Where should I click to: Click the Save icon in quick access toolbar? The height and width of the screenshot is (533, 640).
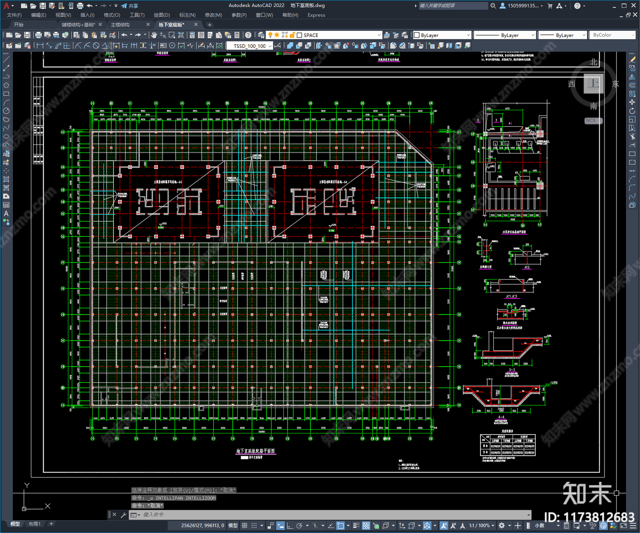(x=42, y=6)
